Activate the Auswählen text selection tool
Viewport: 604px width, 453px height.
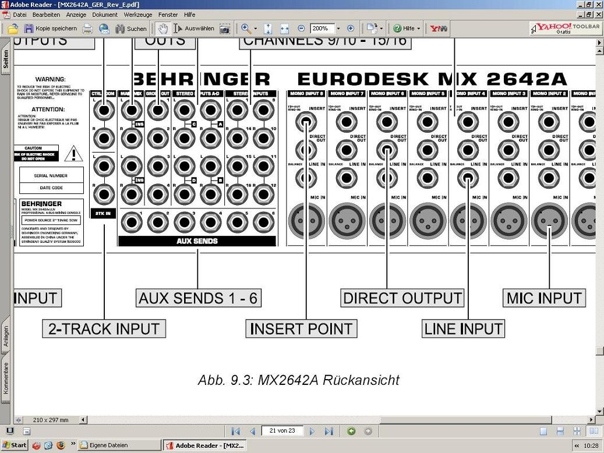[x=194, y=29]
